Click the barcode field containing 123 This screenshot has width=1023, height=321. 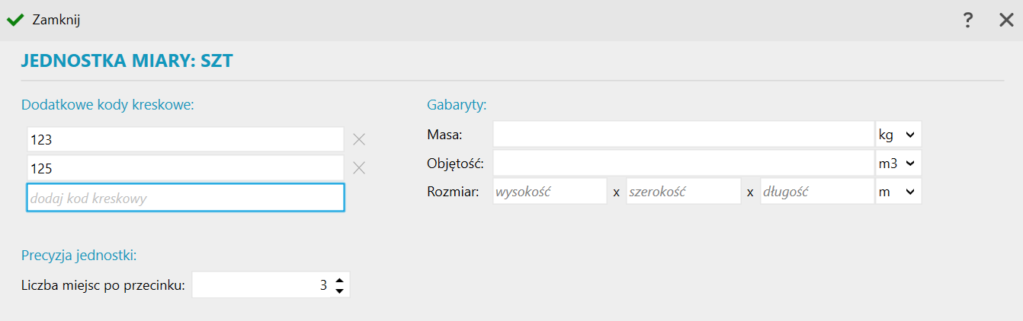point(185,139)
